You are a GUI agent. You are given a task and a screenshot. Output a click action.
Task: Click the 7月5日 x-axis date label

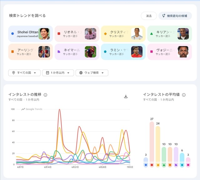pyautogui.click(x=130, y=167)
